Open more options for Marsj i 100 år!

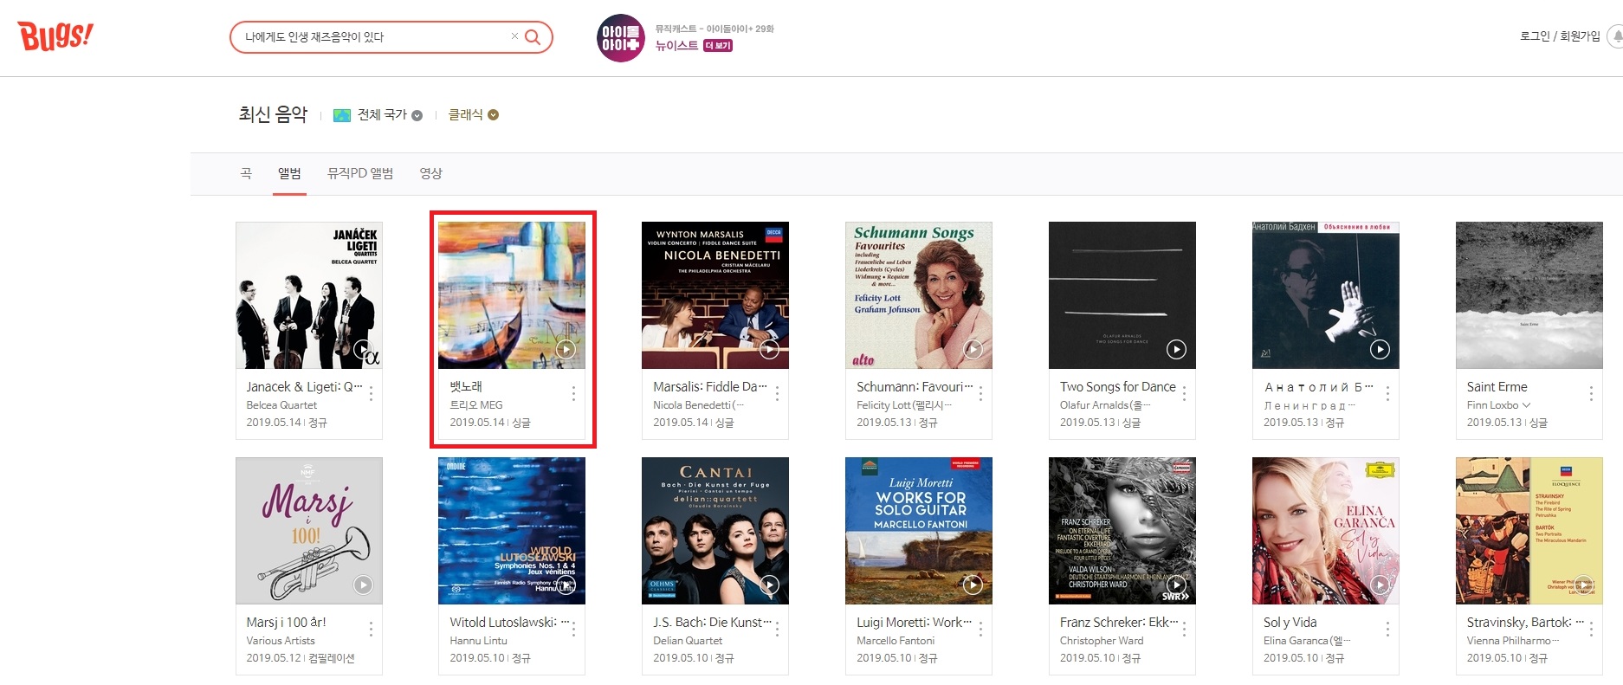[371, 630]
